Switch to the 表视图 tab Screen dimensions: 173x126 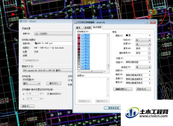pos(88,28)
